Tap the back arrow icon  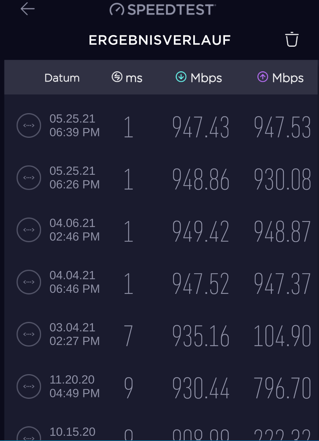click(x=28, y=9)
